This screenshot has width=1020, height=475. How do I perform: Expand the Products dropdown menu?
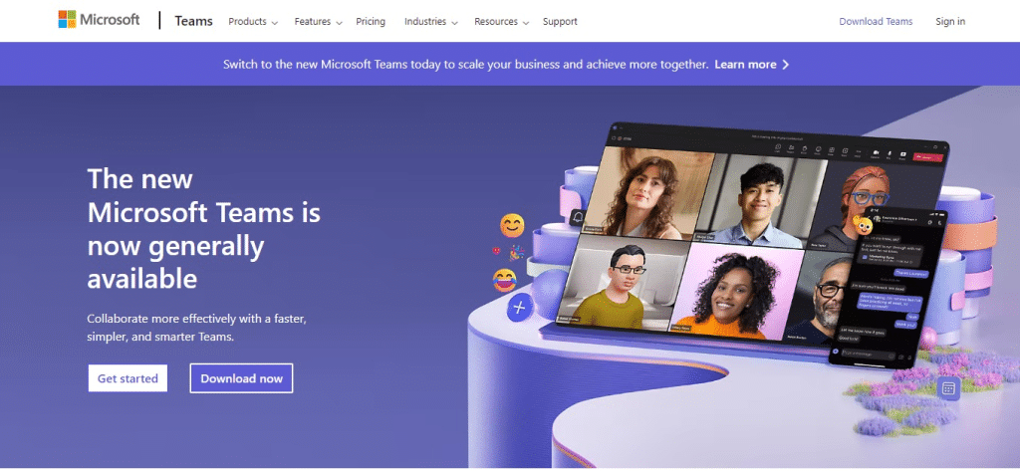coord(253,22)
